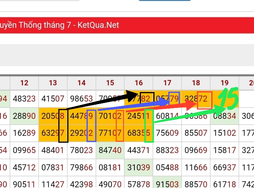Select highlighted result 68355
254x188 pixels.
[139, 133]
